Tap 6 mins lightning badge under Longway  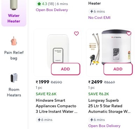click(x=97, y=120)
